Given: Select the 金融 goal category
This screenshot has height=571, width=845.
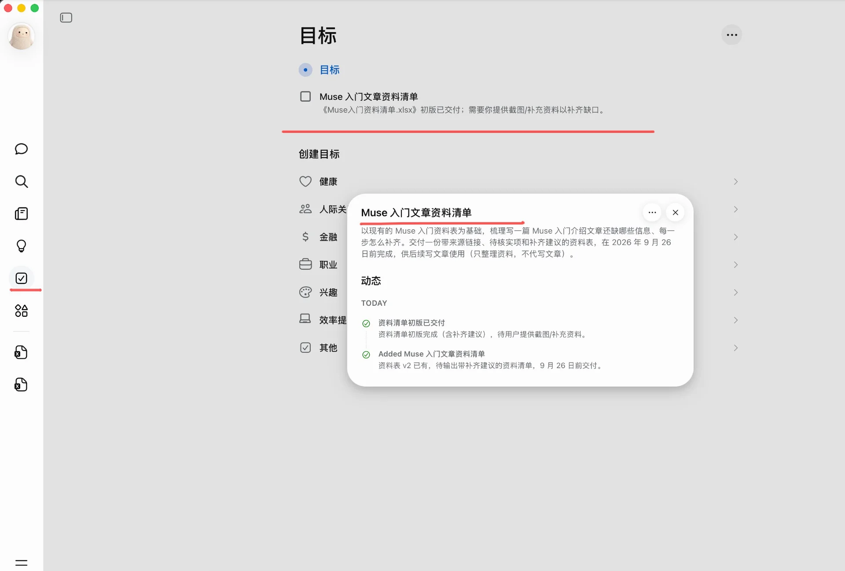Looking at the screenshot, I should (x=328, y=237).
